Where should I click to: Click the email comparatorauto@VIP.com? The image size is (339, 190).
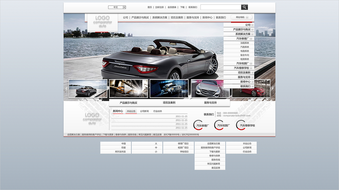click(237, 116)
